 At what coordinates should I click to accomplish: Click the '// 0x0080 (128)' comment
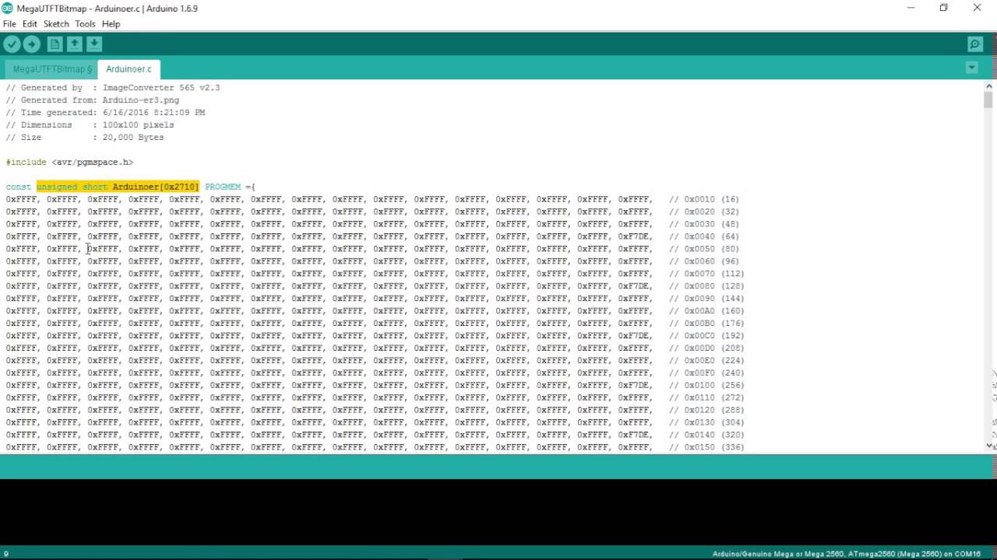coord(706,286)
